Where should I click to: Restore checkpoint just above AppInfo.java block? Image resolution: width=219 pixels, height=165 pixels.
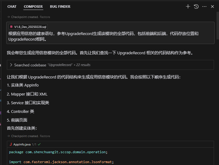point(45,136)
